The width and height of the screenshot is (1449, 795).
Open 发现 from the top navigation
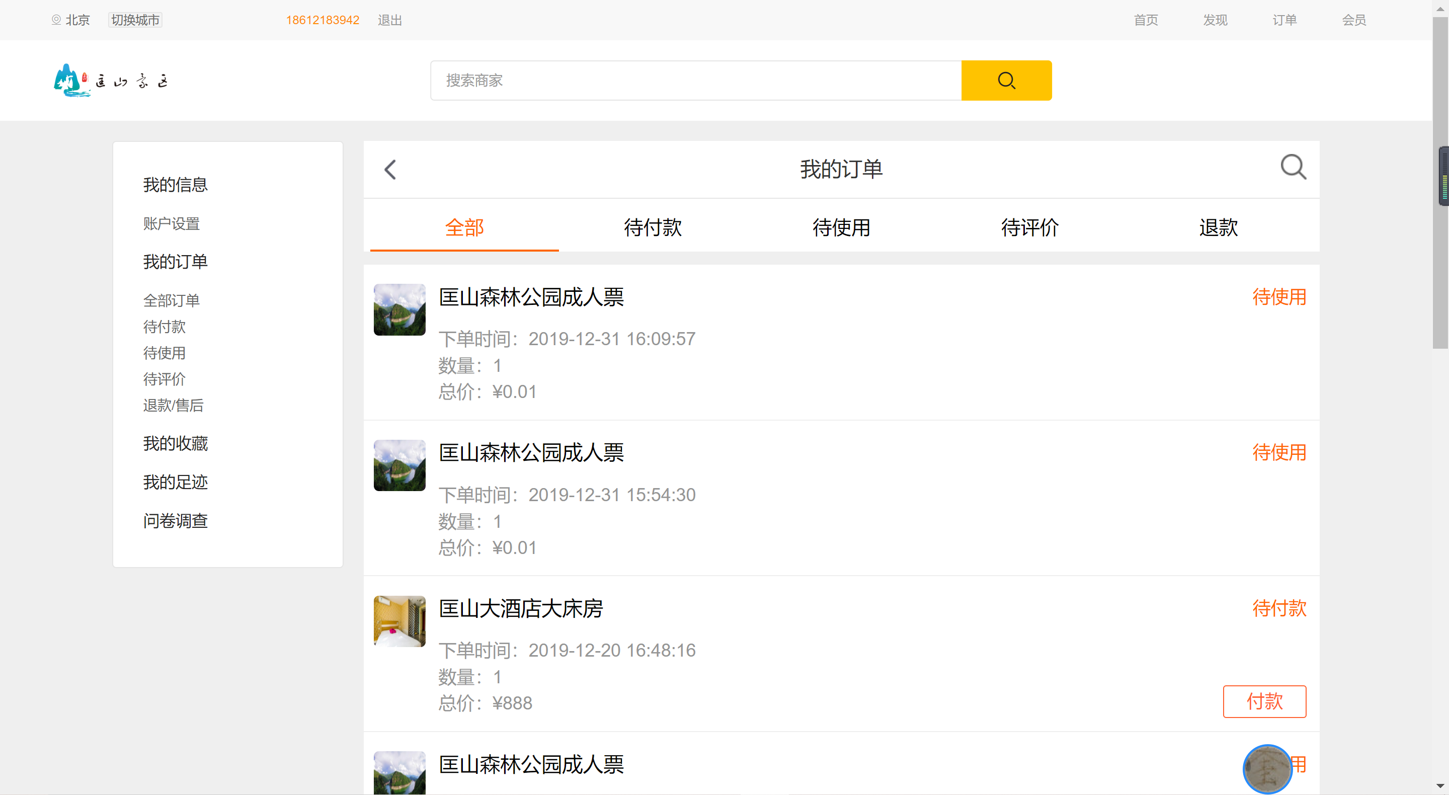[1215, 20]
